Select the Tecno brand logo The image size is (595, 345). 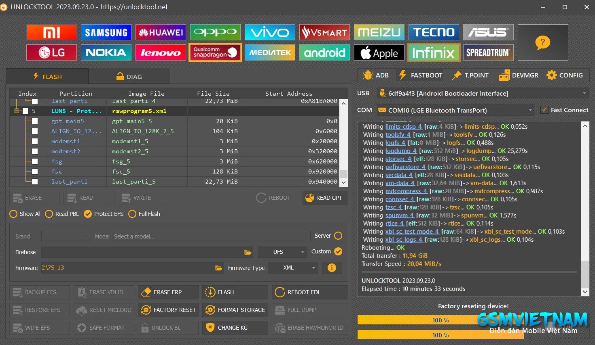point(434,32)
